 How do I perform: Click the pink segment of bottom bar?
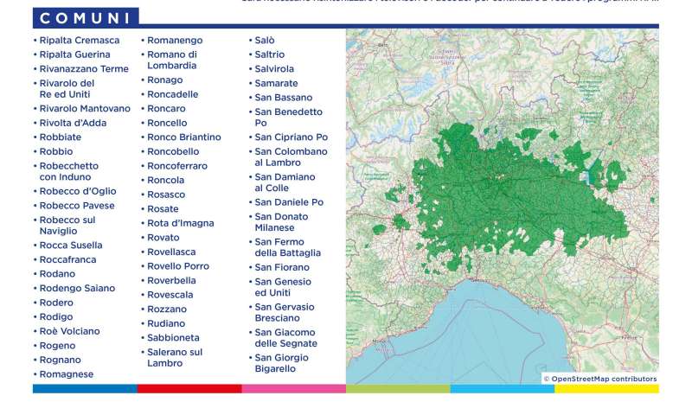click(x=293, y=389)
